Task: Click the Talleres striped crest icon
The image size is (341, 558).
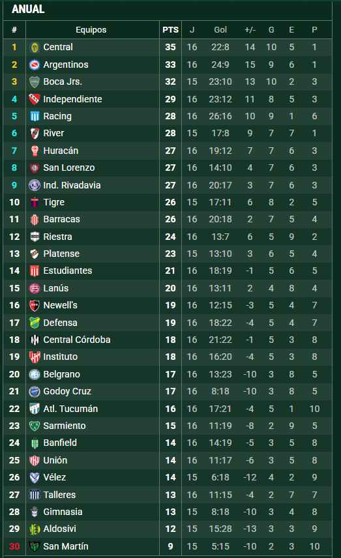Action: (35, 495)
